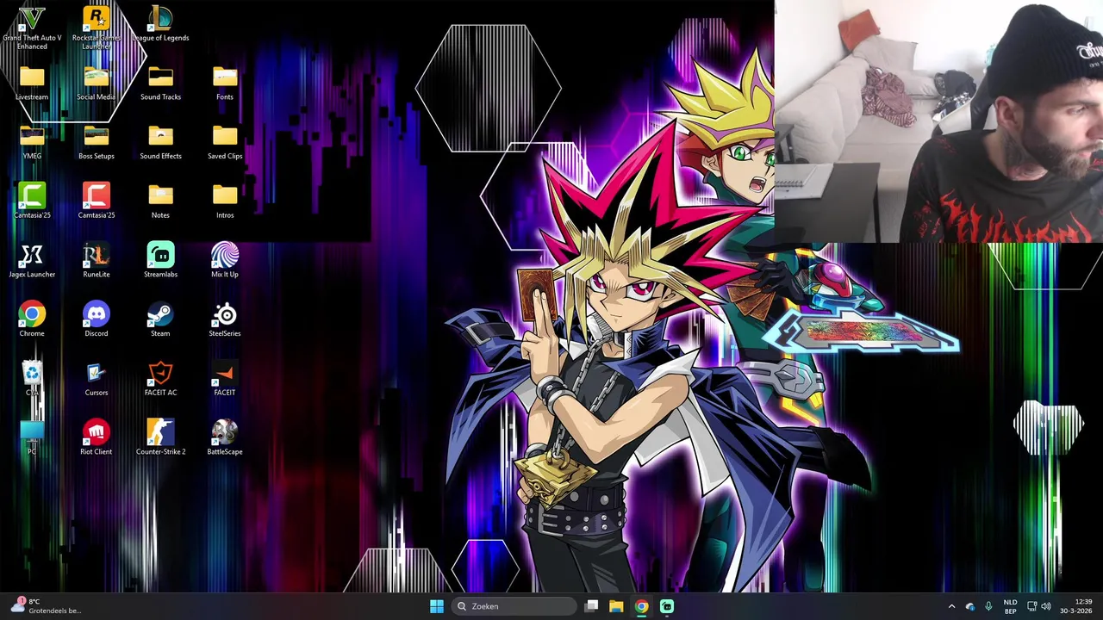
Task: Select the Recycle Bin icon
Action: tap(32, 379)
